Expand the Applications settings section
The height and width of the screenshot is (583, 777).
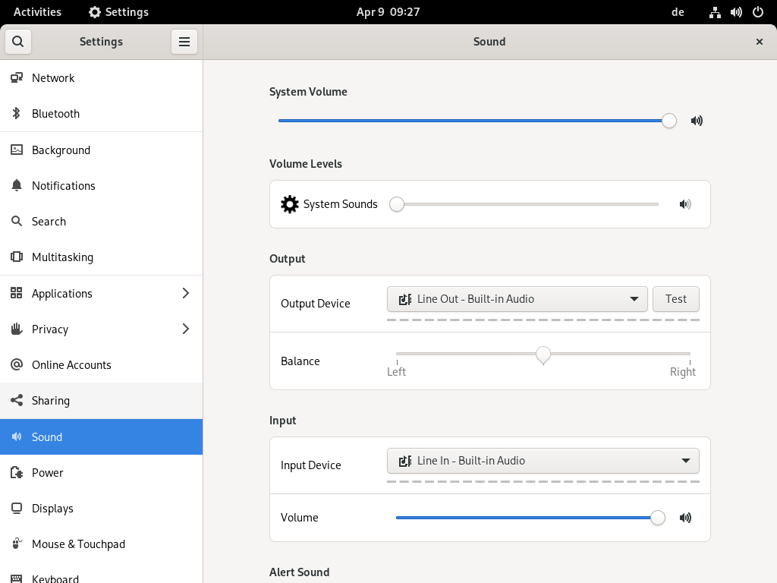(185, 294)
